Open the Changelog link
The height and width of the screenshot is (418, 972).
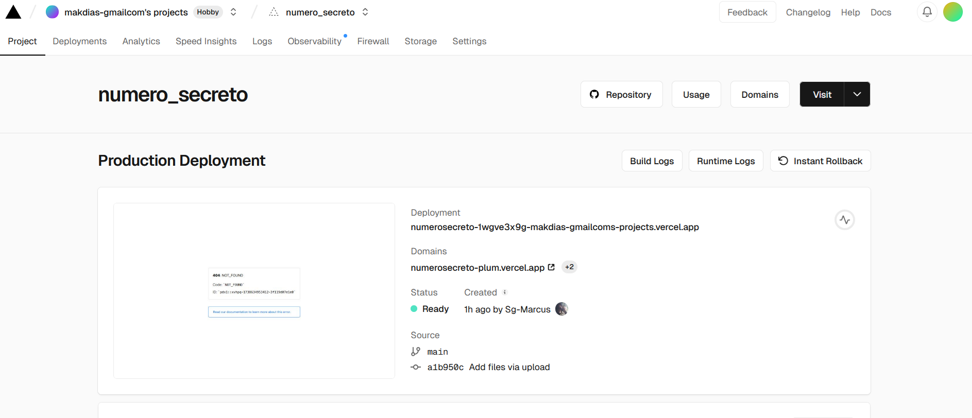click(x=808, y=12)
